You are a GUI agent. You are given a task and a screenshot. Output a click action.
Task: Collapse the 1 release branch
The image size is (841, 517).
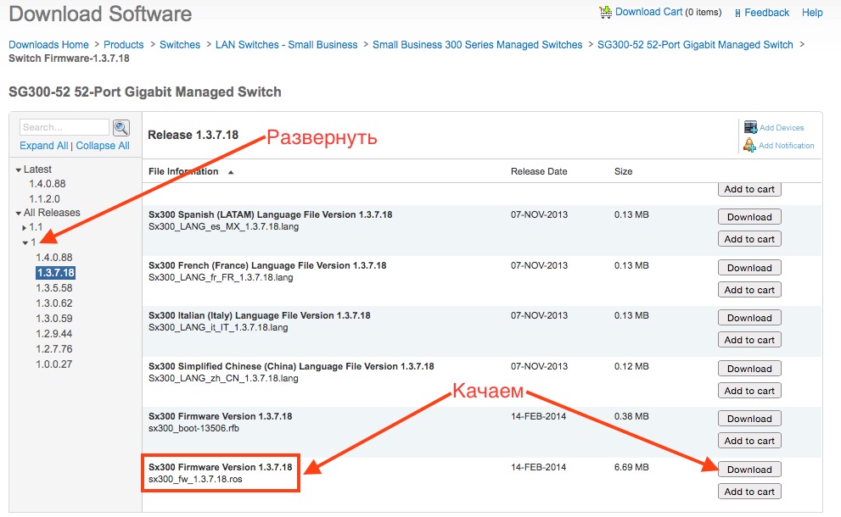coord(25,243)
